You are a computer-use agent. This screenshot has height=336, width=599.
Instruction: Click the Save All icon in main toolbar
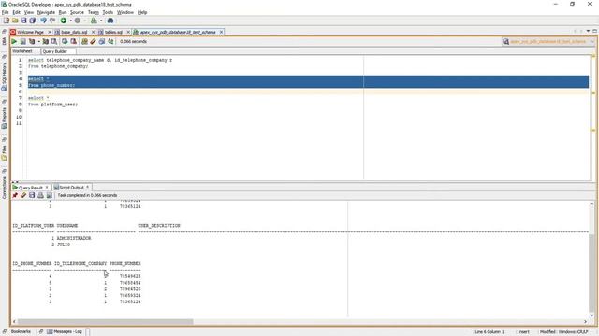click(33, 21)
